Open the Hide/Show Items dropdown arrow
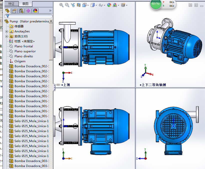This screenshot has width=205, height=169. pos(104,5)
